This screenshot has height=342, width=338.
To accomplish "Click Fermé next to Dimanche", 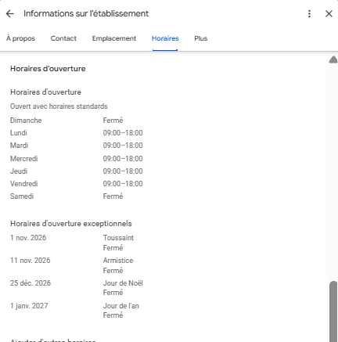I will coord(113,121).
